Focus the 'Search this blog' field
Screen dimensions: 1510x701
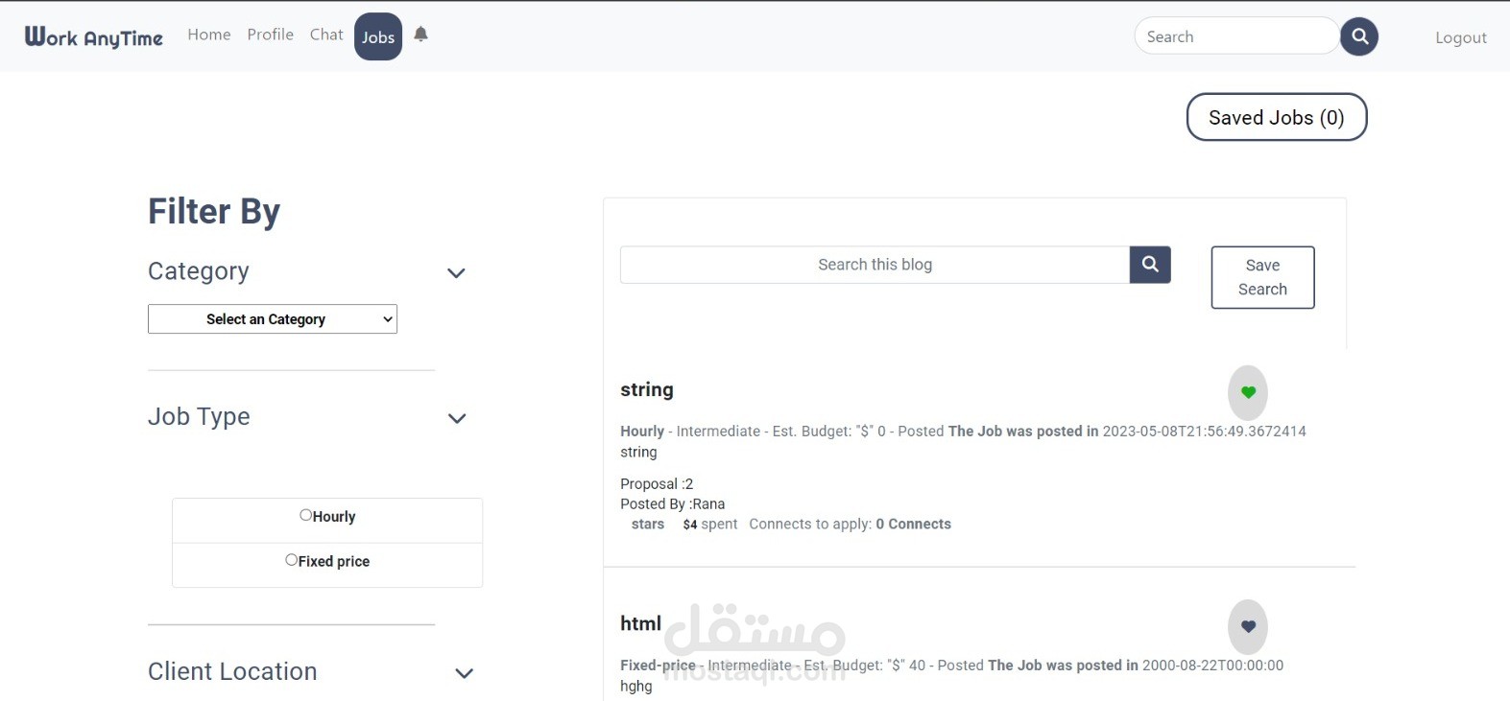[875, 265]
